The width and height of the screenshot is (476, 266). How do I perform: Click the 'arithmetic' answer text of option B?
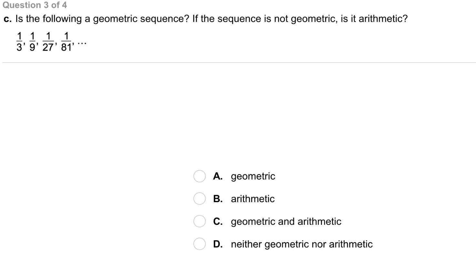[253, 199]
